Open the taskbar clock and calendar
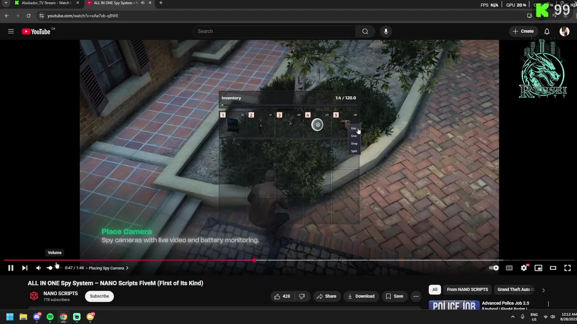This screenshot has height=324, width=577. pos(568,317)
